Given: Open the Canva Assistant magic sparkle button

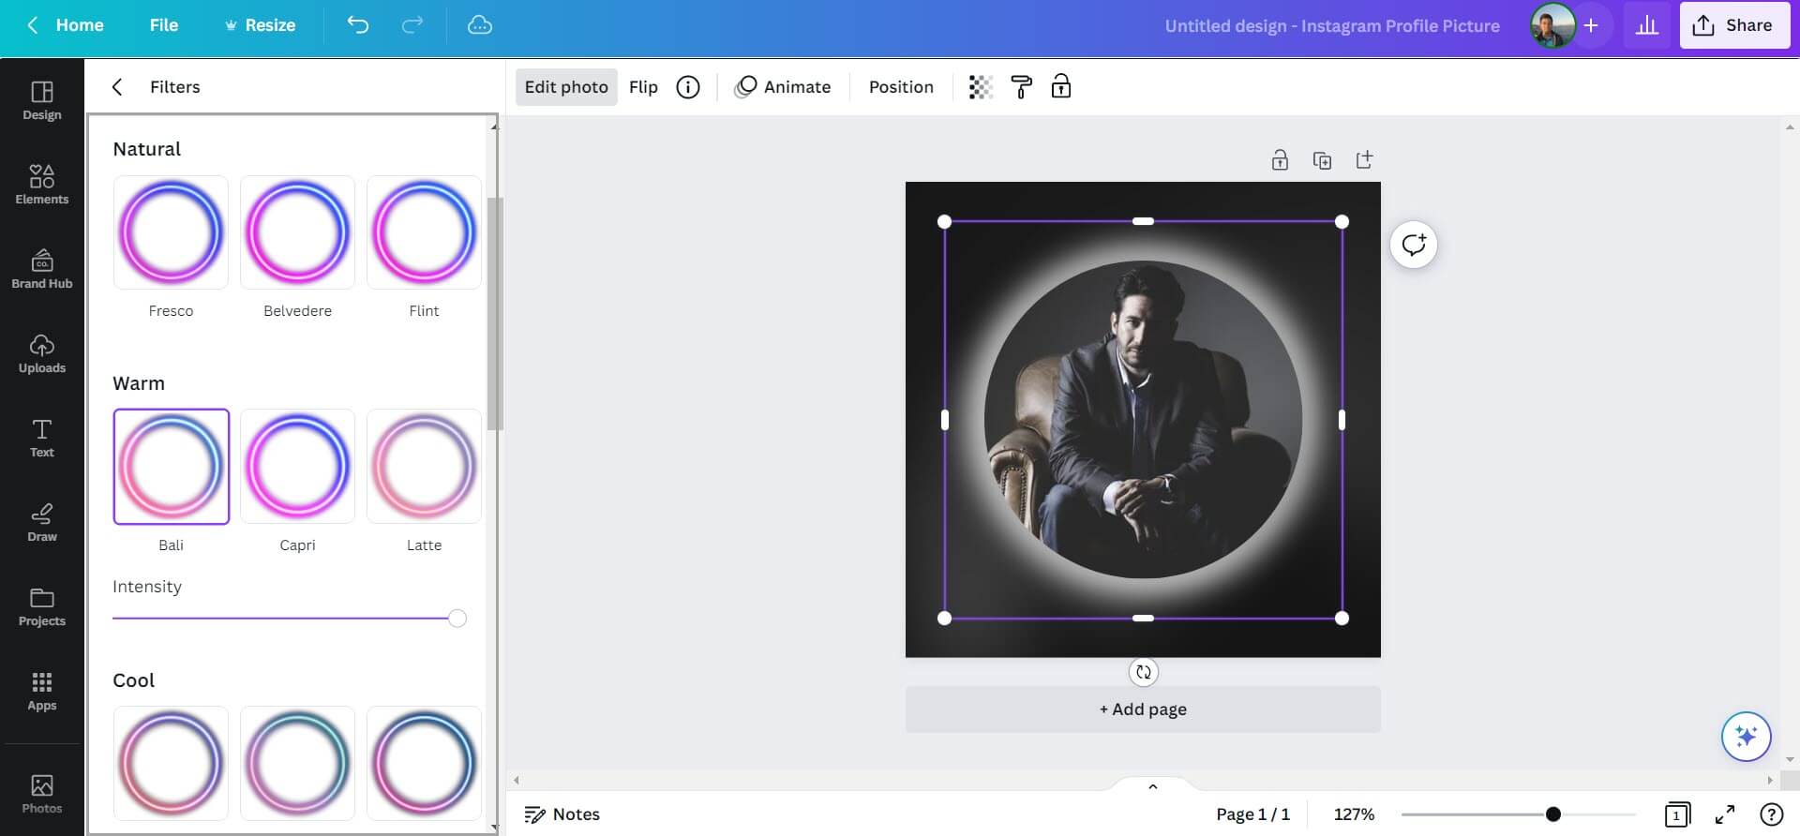Looking at the screenshot, I should 1746,737.
